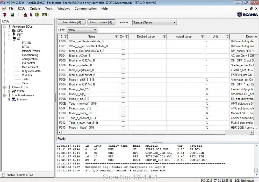The height and width of the screenshot is (182, 259).
Task: Open the Communication menu
Action: [x=85, y=9]
